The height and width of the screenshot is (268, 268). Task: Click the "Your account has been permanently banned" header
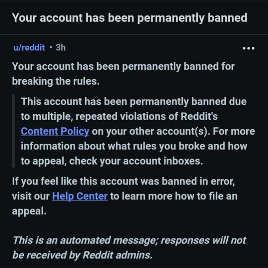(129, 18)
